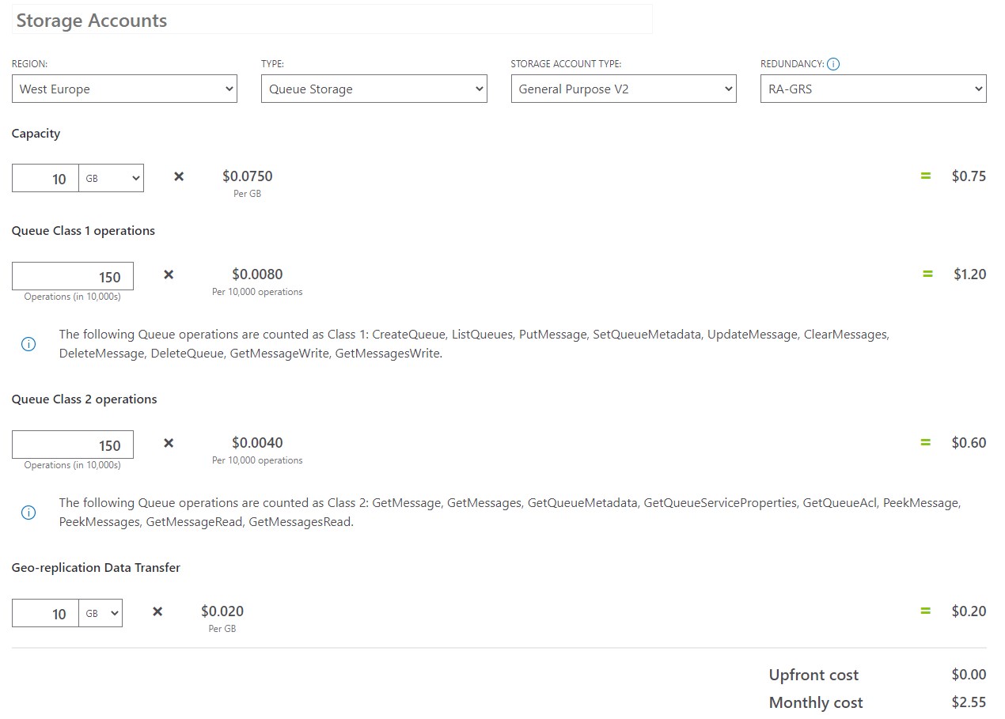Viewport: 1005px width, 719px height.
Task: Click the info icon next to Redundancy
Action: coord(832,64)
